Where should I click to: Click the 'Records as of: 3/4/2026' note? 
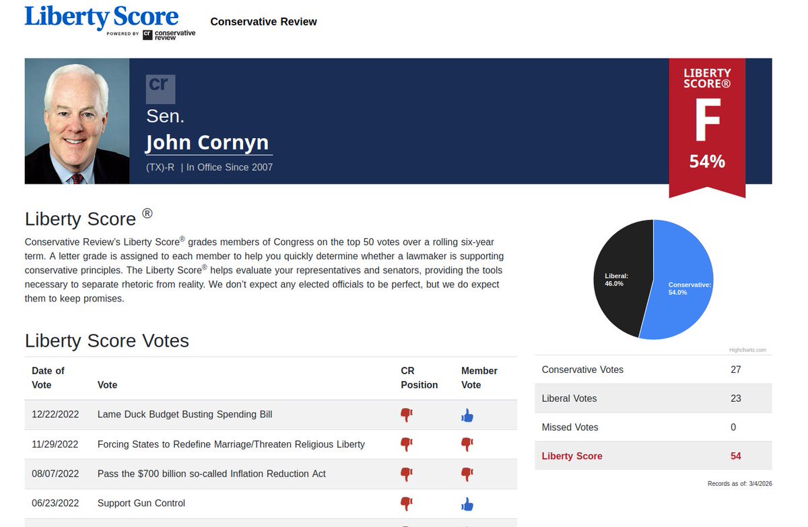coord(740,484)
